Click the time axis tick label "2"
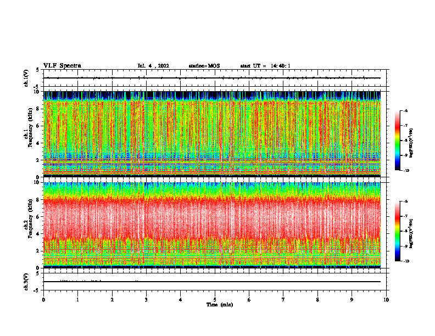The width and height of the screenshot is (435, 336). coord(112,300)
